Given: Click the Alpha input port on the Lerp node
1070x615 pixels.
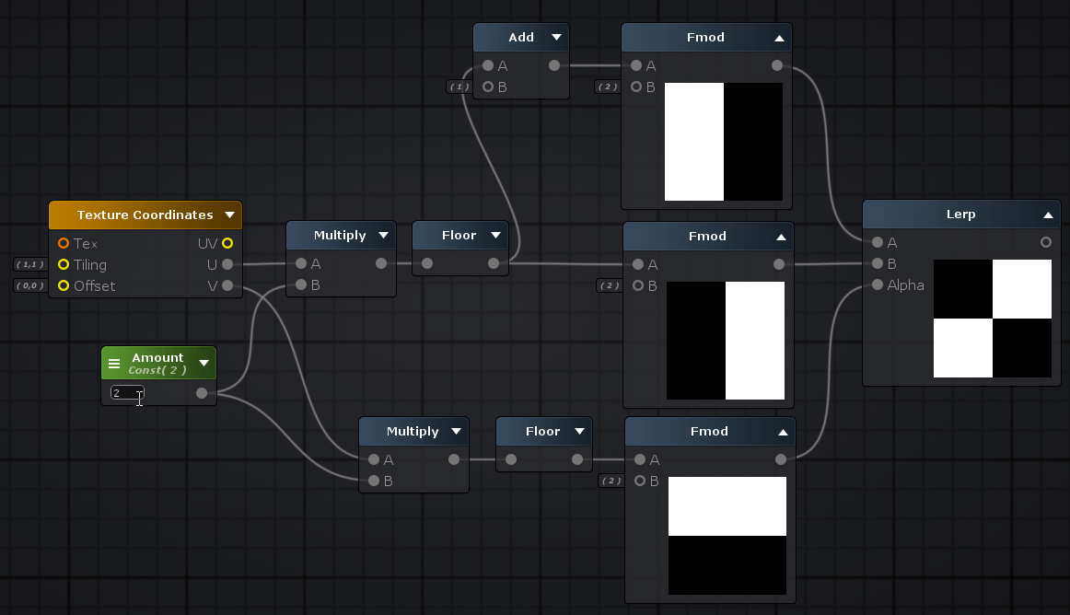Looking at the screenshot, I should [x=876, y=284].
